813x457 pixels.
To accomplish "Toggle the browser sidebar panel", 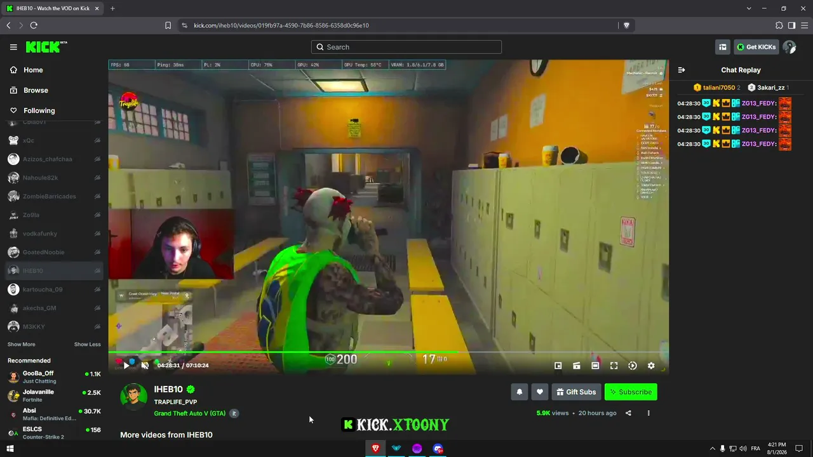I will pyautogui.click(x=791, y=25).
